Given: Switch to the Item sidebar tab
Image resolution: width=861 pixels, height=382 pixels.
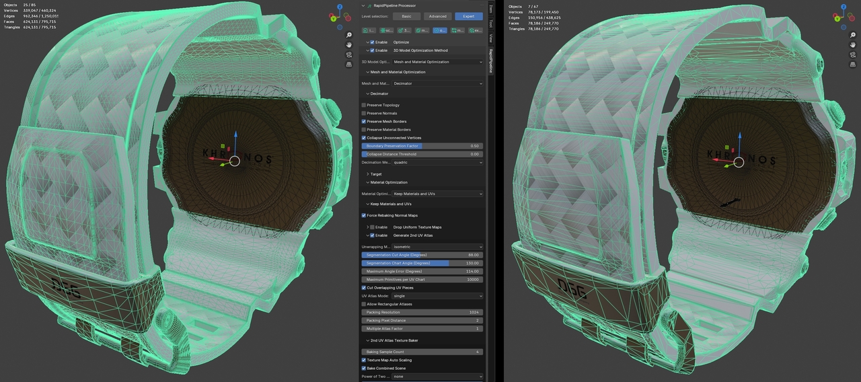Looking at the screenshot, I should tap(490, 9).
